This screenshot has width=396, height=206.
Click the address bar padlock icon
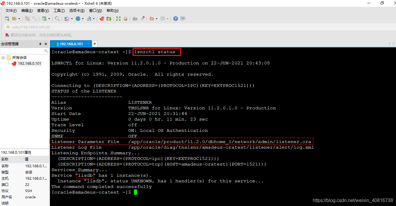(x=8, y=27)
